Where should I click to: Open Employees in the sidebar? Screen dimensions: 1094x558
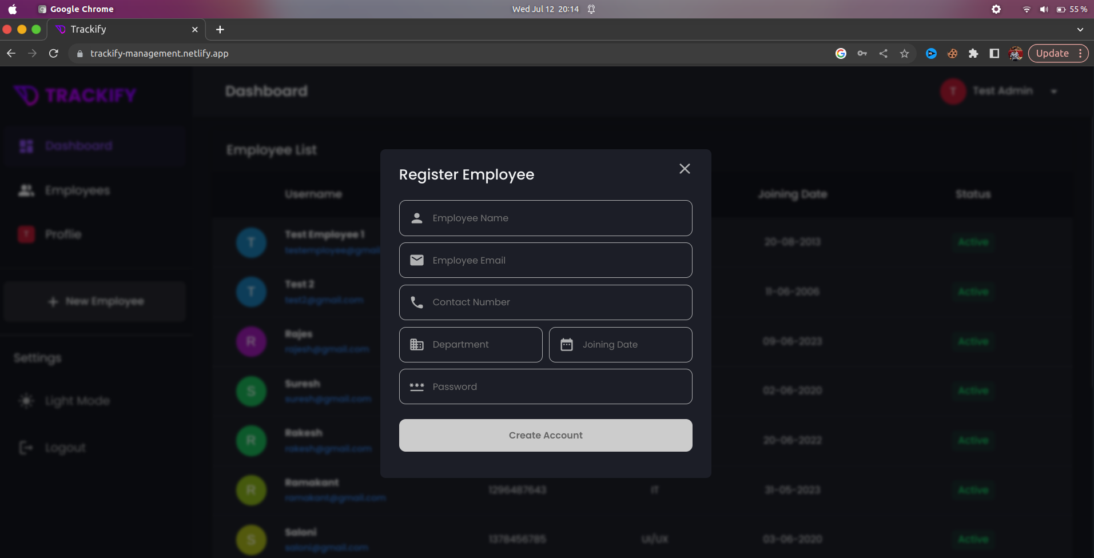(x=95, y=190)
